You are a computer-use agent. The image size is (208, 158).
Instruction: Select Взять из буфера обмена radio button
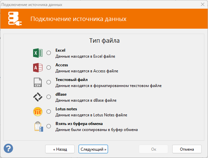[x=49, y=126]
